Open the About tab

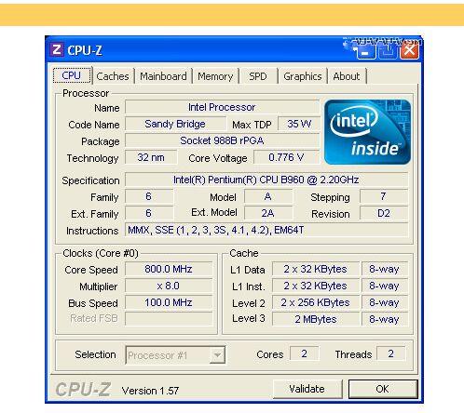(347, 76)
